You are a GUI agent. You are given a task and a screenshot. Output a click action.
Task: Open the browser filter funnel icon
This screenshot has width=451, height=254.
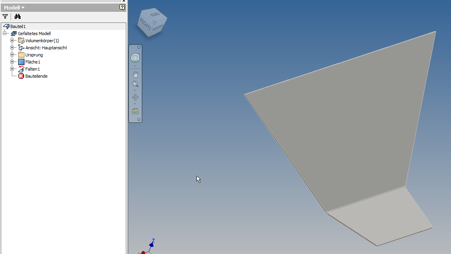(x=5, y=16)
